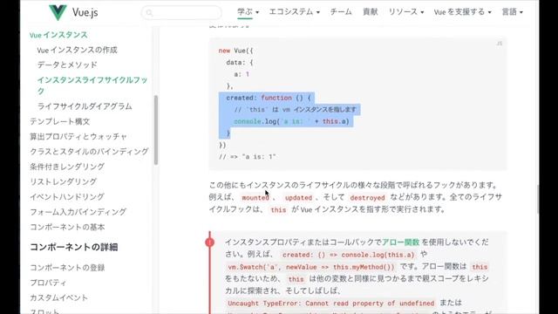Click 'destroyed' inline code text
The height and width of the screenshot is (314, 558).
point(367,198)
